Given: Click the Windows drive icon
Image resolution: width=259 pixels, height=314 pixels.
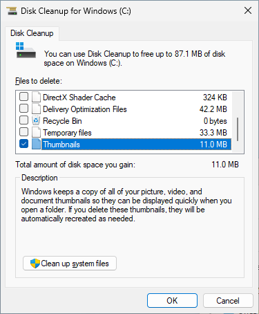Looking at the screenshot, I should [x=26, y=50].
